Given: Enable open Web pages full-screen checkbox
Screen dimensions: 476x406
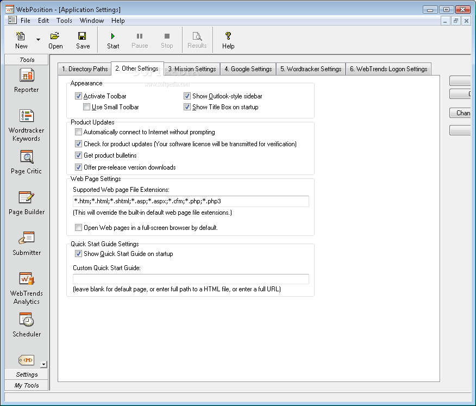Looking at the screenshot, I should (x=78, y=227).
